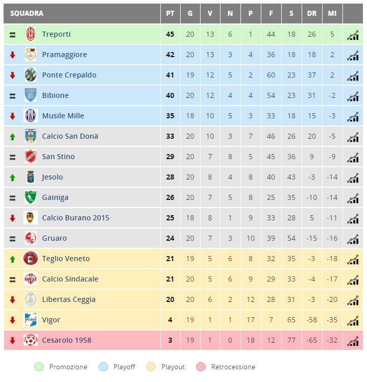Sort table by PT column header

coord(170,13)
